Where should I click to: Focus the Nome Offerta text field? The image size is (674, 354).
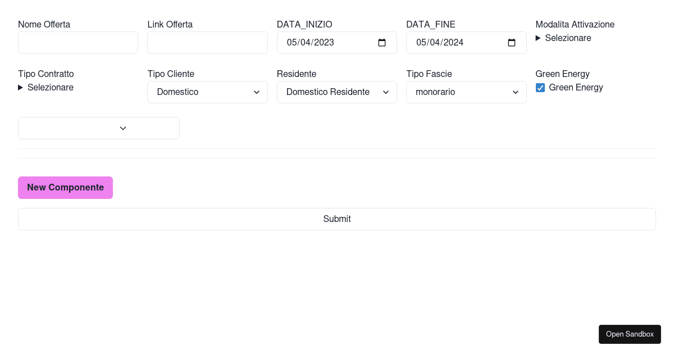78,43
